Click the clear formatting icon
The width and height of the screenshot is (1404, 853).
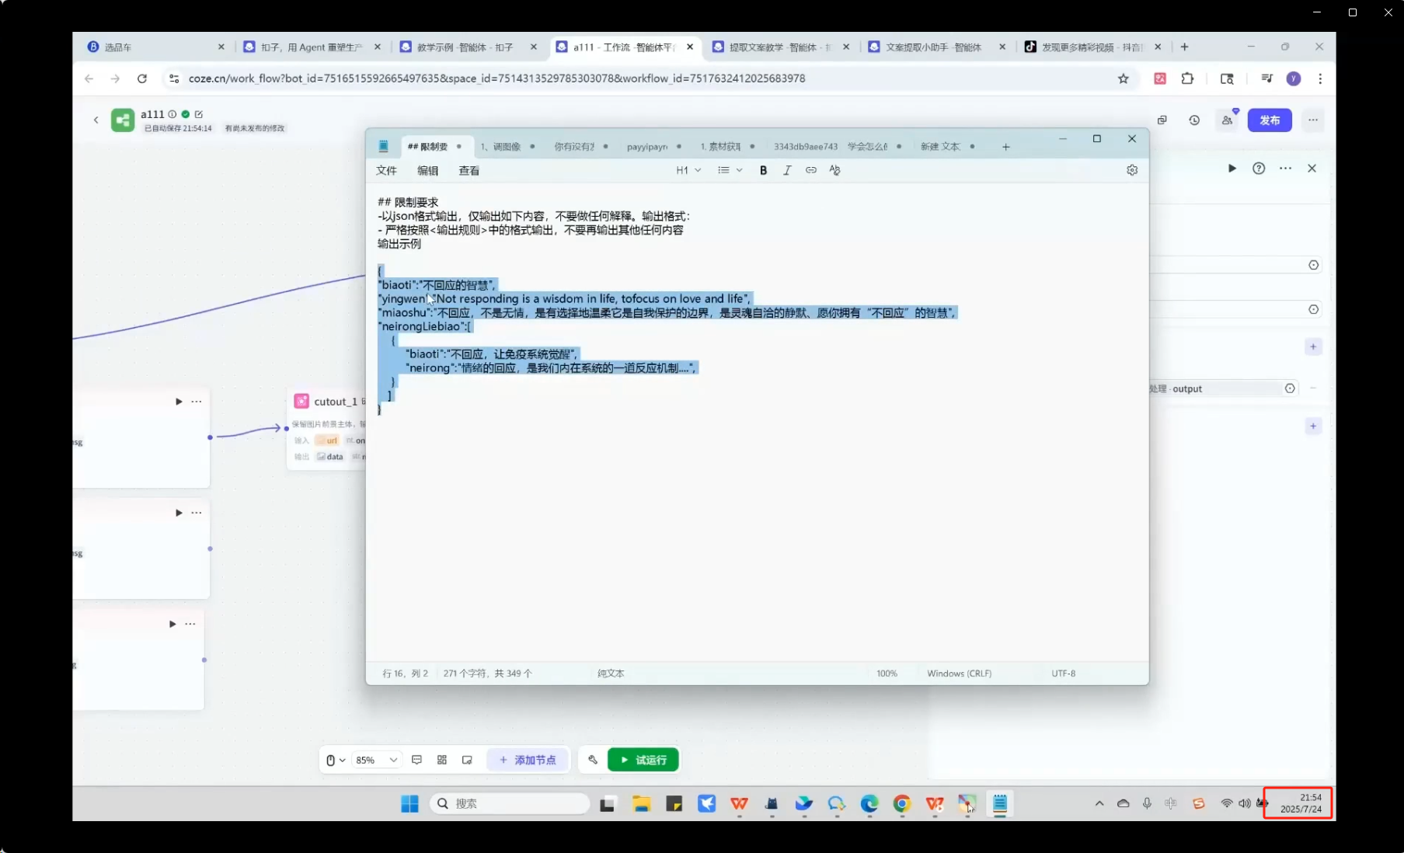coord(834,170)
